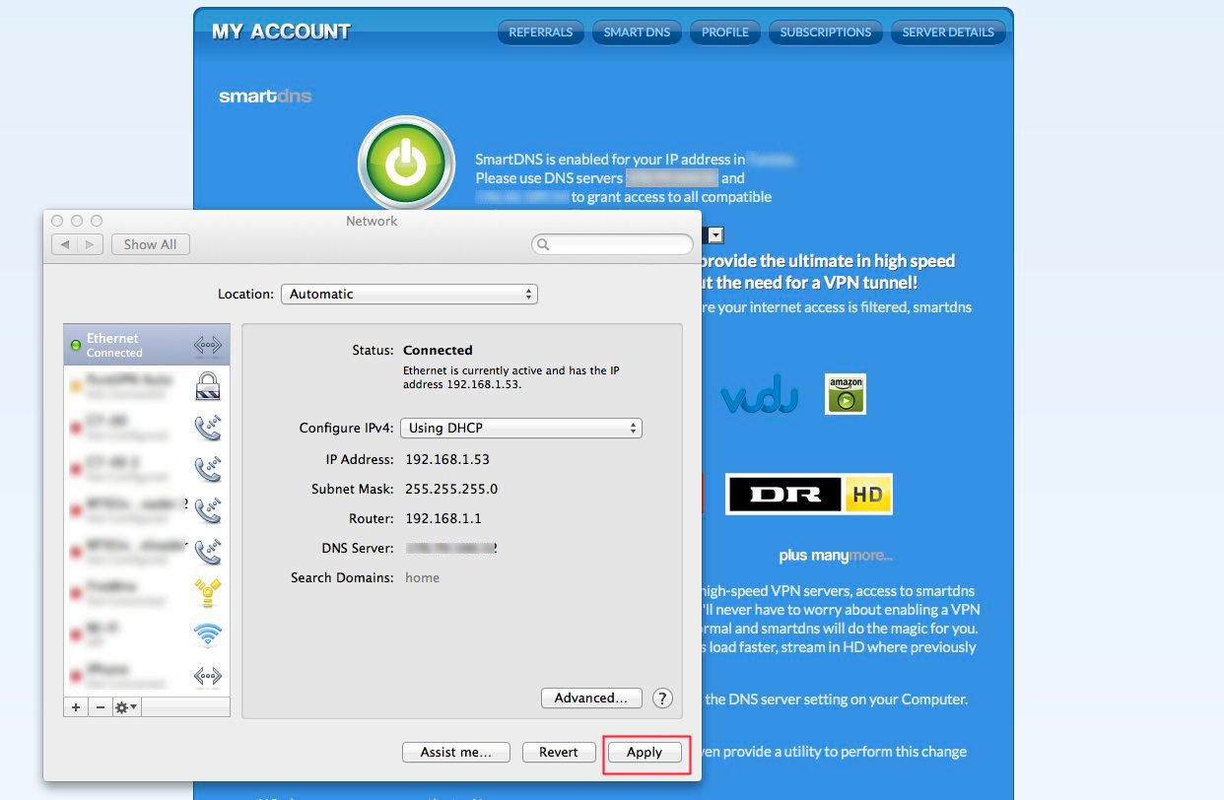This screenshot has width=1224, height=800.
Task: Revert the network changes
Action: pos(559,752)
